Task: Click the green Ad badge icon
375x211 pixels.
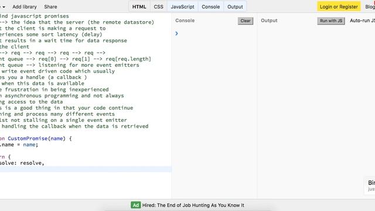Action: pyautogui.click(x=135, y=205)
